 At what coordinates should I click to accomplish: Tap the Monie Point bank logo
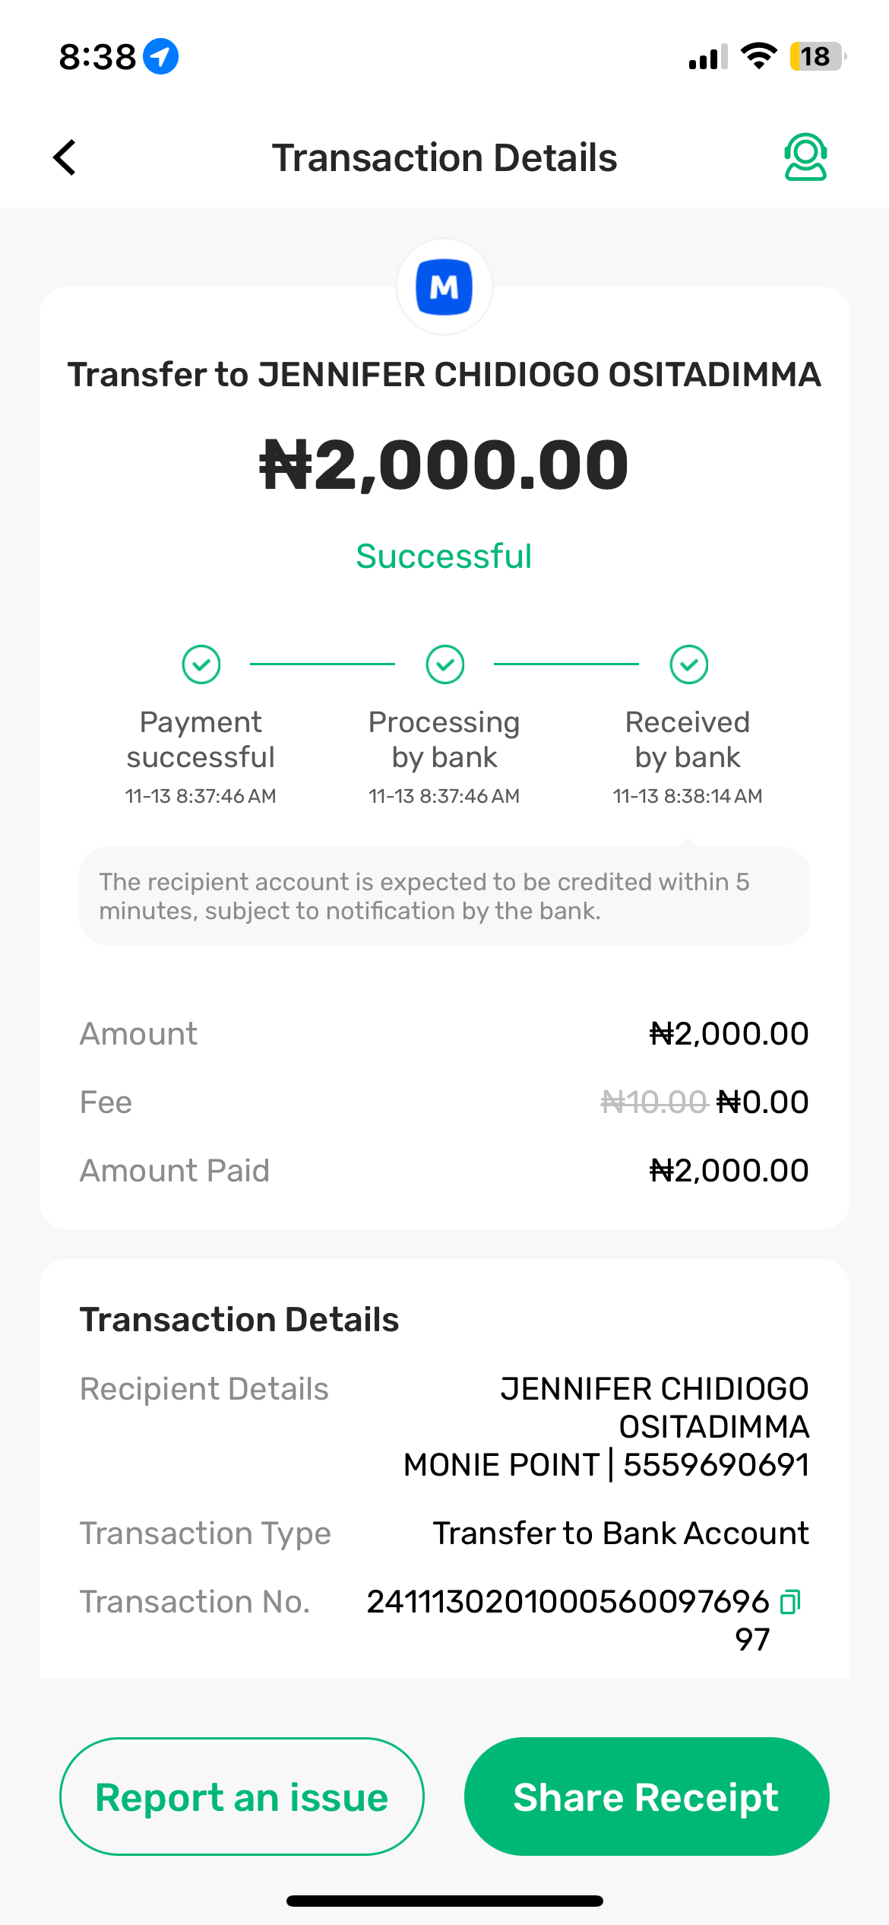[444, 287]
